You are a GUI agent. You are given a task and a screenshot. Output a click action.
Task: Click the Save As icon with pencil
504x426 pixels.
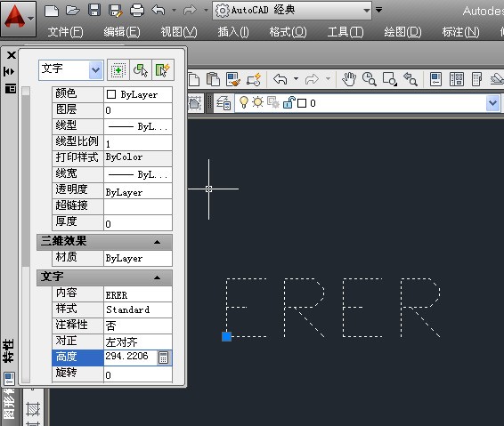point(116,11)
